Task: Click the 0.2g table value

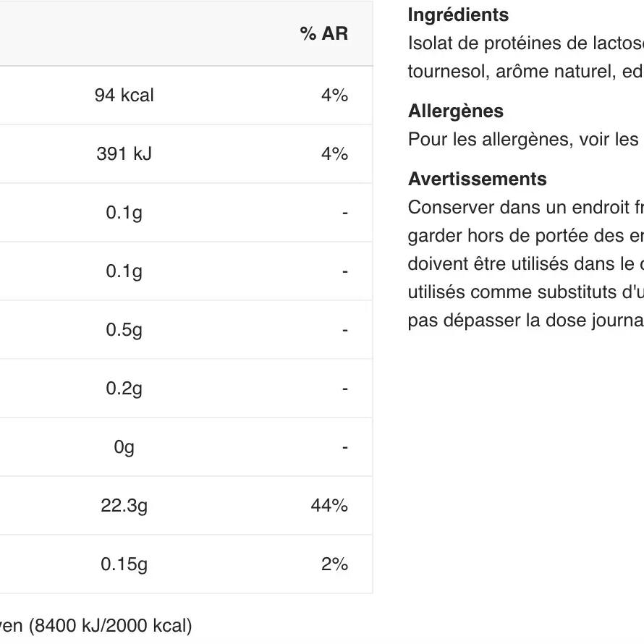Action: tap(124, 388)
